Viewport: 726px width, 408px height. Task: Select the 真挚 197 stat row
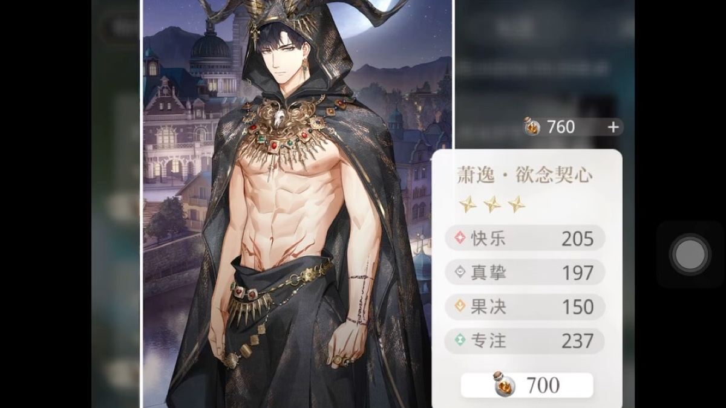(x=525, y=273)
